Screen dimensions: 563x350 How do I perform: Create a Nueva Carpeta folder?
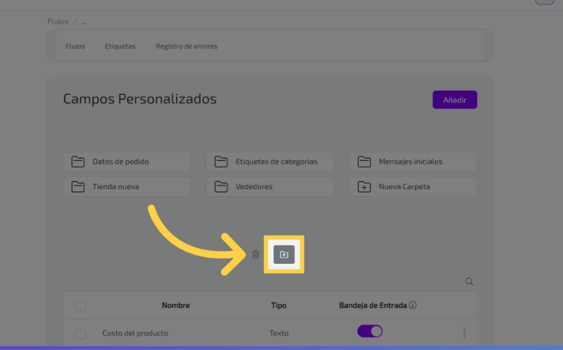413,187
